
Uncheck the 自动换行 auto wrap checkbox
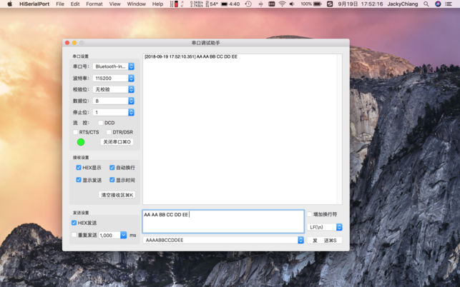click(112, 168)
